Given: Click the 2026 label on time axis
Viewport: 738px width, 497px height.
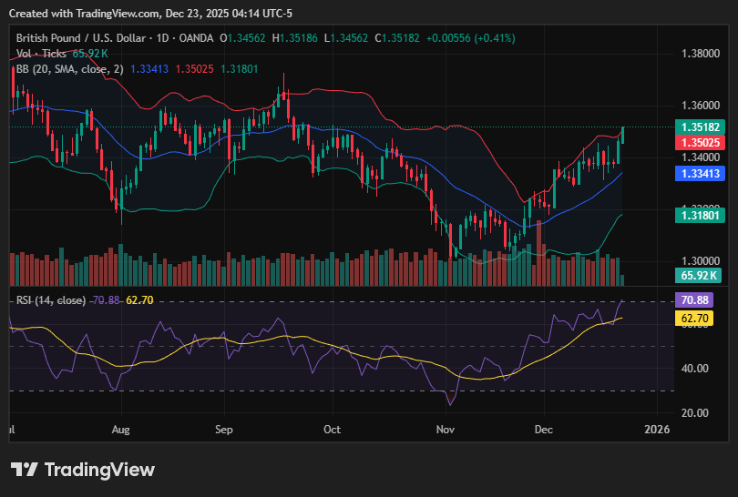Looking at the screenshot, I should click(656, 429).
